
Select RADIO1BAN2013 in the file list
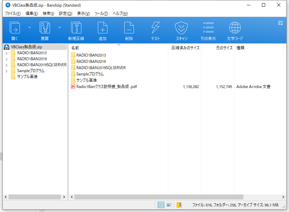(x=91, y=55)
